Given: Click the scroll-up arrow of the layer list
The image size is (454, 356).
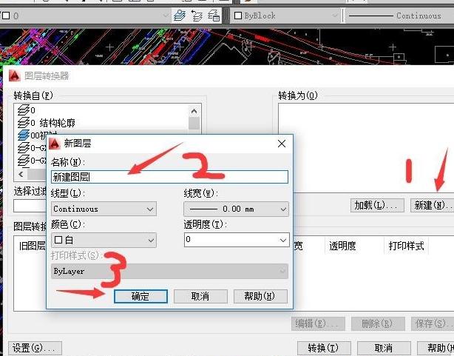Looking at the screenshot, I should 194,111.
